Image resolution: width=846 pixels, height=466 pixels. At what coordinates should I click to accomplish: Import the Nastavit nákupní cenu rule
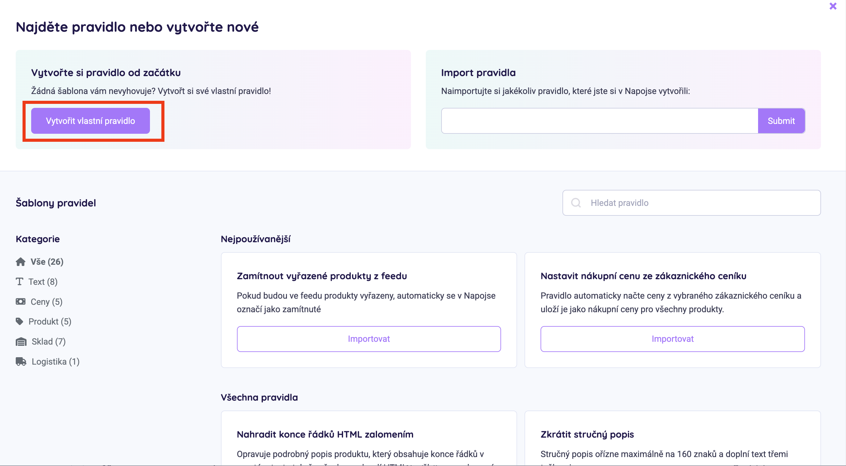pyautogui.click(x=672, y=339)
